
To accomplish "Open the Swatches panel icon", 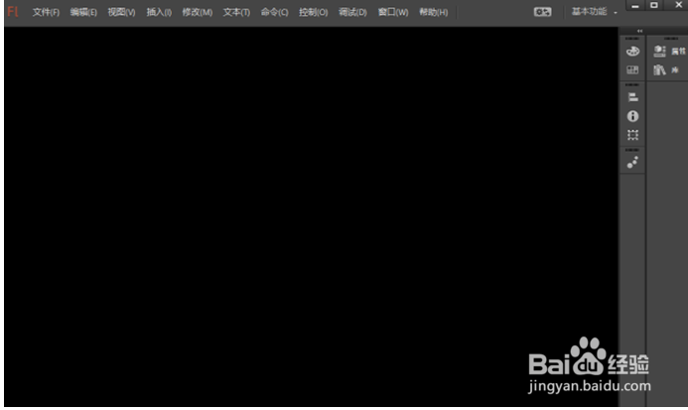I will (632, 69).
